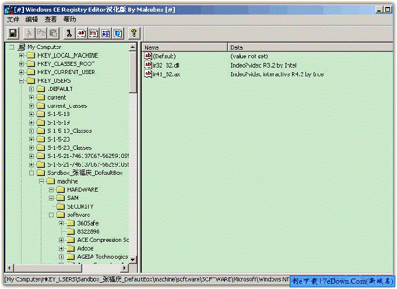Expand the 360Safe key node

click(x=61, y=223)
